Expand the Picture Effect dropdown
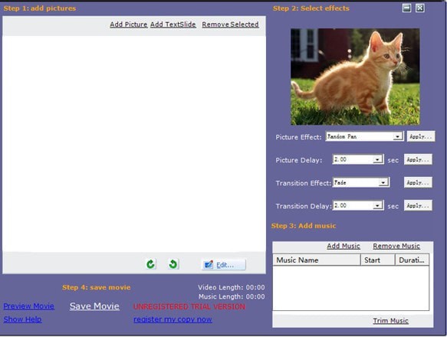 tap(397, 137)
